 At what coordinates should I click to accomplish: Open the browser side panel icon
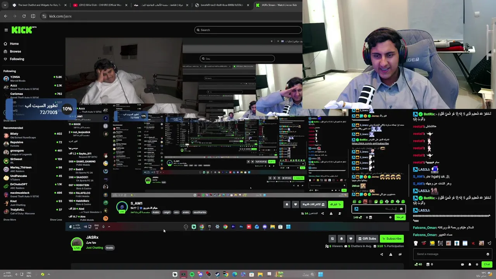[33, 16]
